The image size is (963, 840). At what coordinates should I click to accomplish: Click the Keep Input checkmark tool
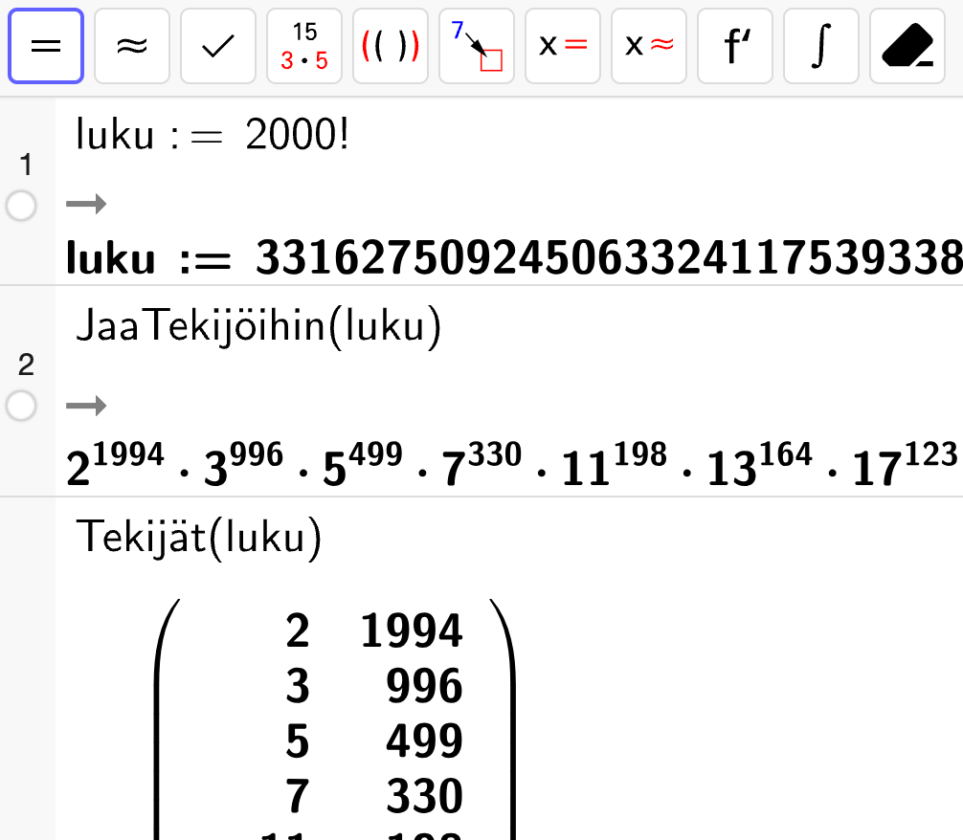tap(218, 46)
